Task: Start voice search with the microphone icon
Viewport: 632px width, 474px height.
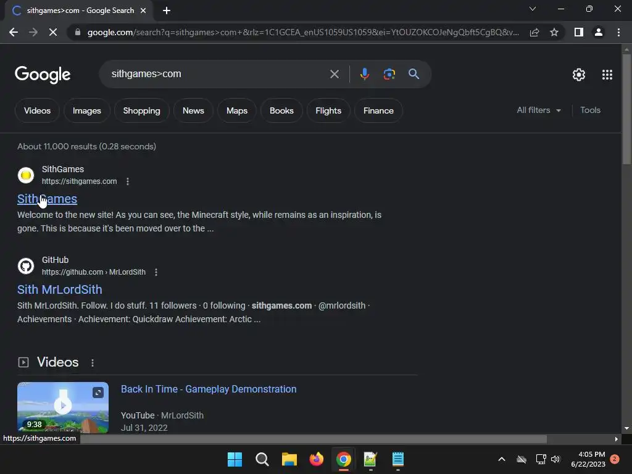Action: point(365,74)
